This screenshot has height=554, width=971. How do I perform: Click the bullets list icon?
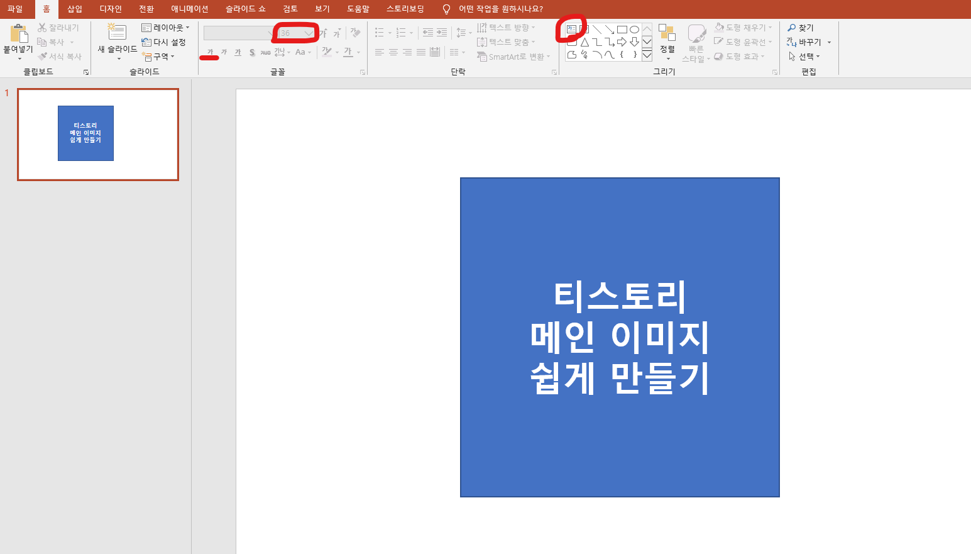[380, 33]
